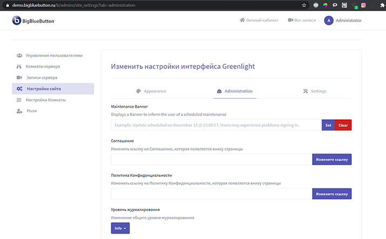Image resolution: width=386 pixels, height=239 pixels.
Task: Go to Роли page
Action: [x=53, y=111]
